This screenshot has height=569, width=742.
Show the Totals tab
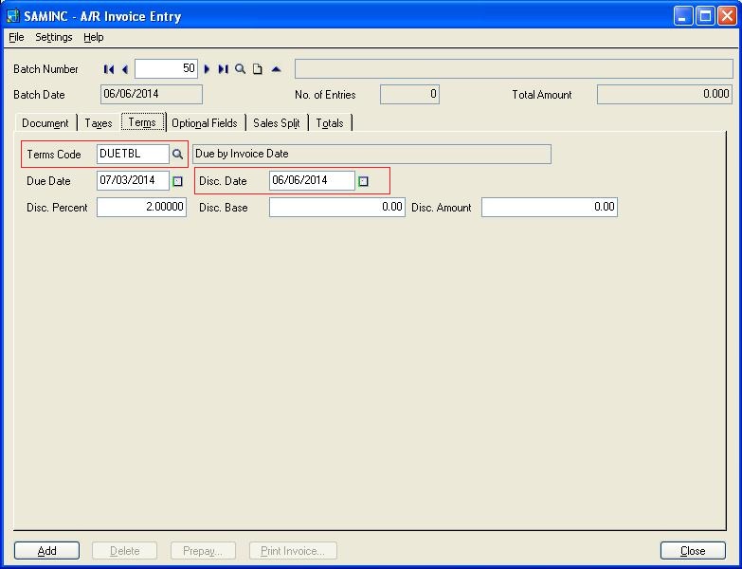coord(330,123)
